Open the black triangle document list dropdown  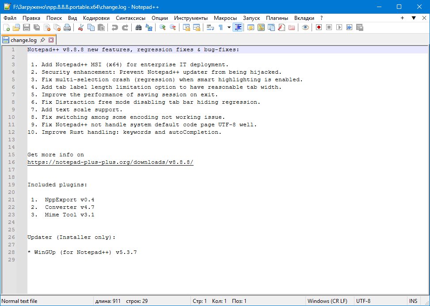click(414, 18)
